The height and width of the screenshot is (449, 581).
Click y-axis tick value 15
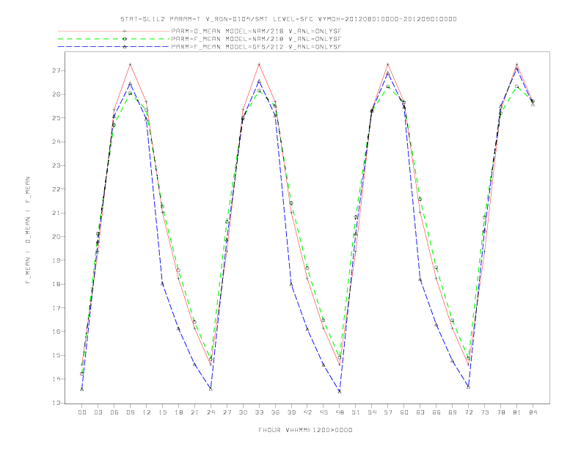click(56, 355)
